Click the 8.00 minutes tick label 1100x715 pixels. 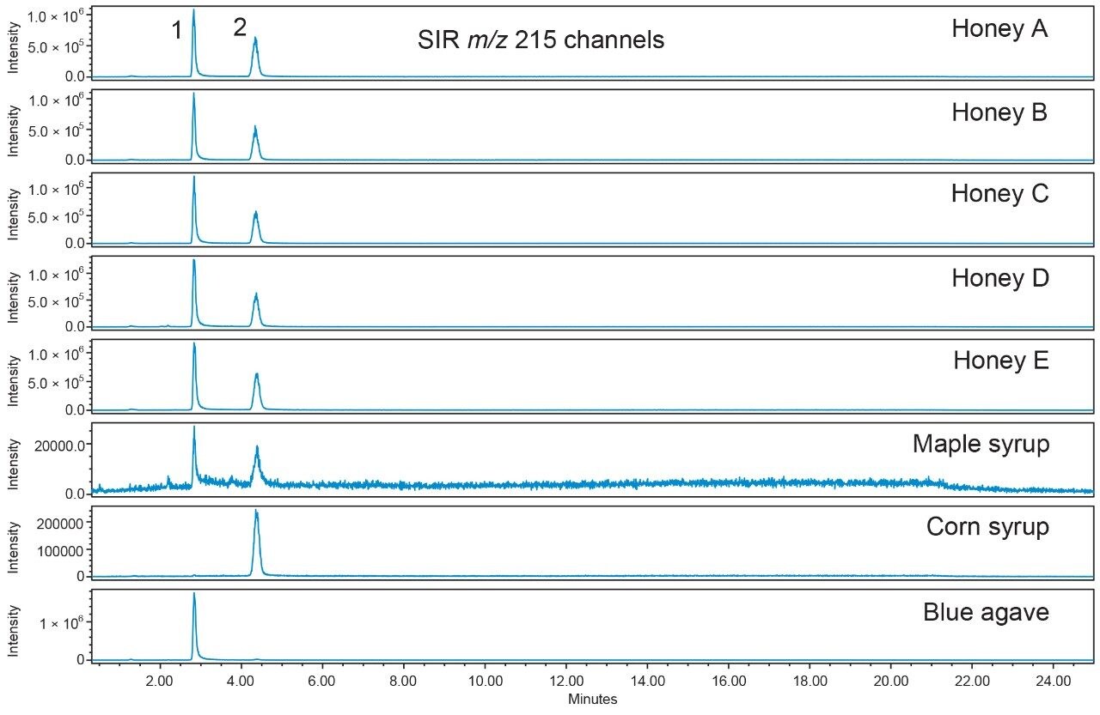pyautogui.click(x=404, y=682)
